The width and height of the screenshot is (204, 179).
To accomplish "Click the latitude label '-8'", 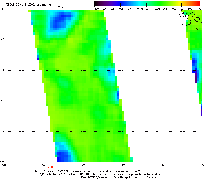I will pos(2,131).
